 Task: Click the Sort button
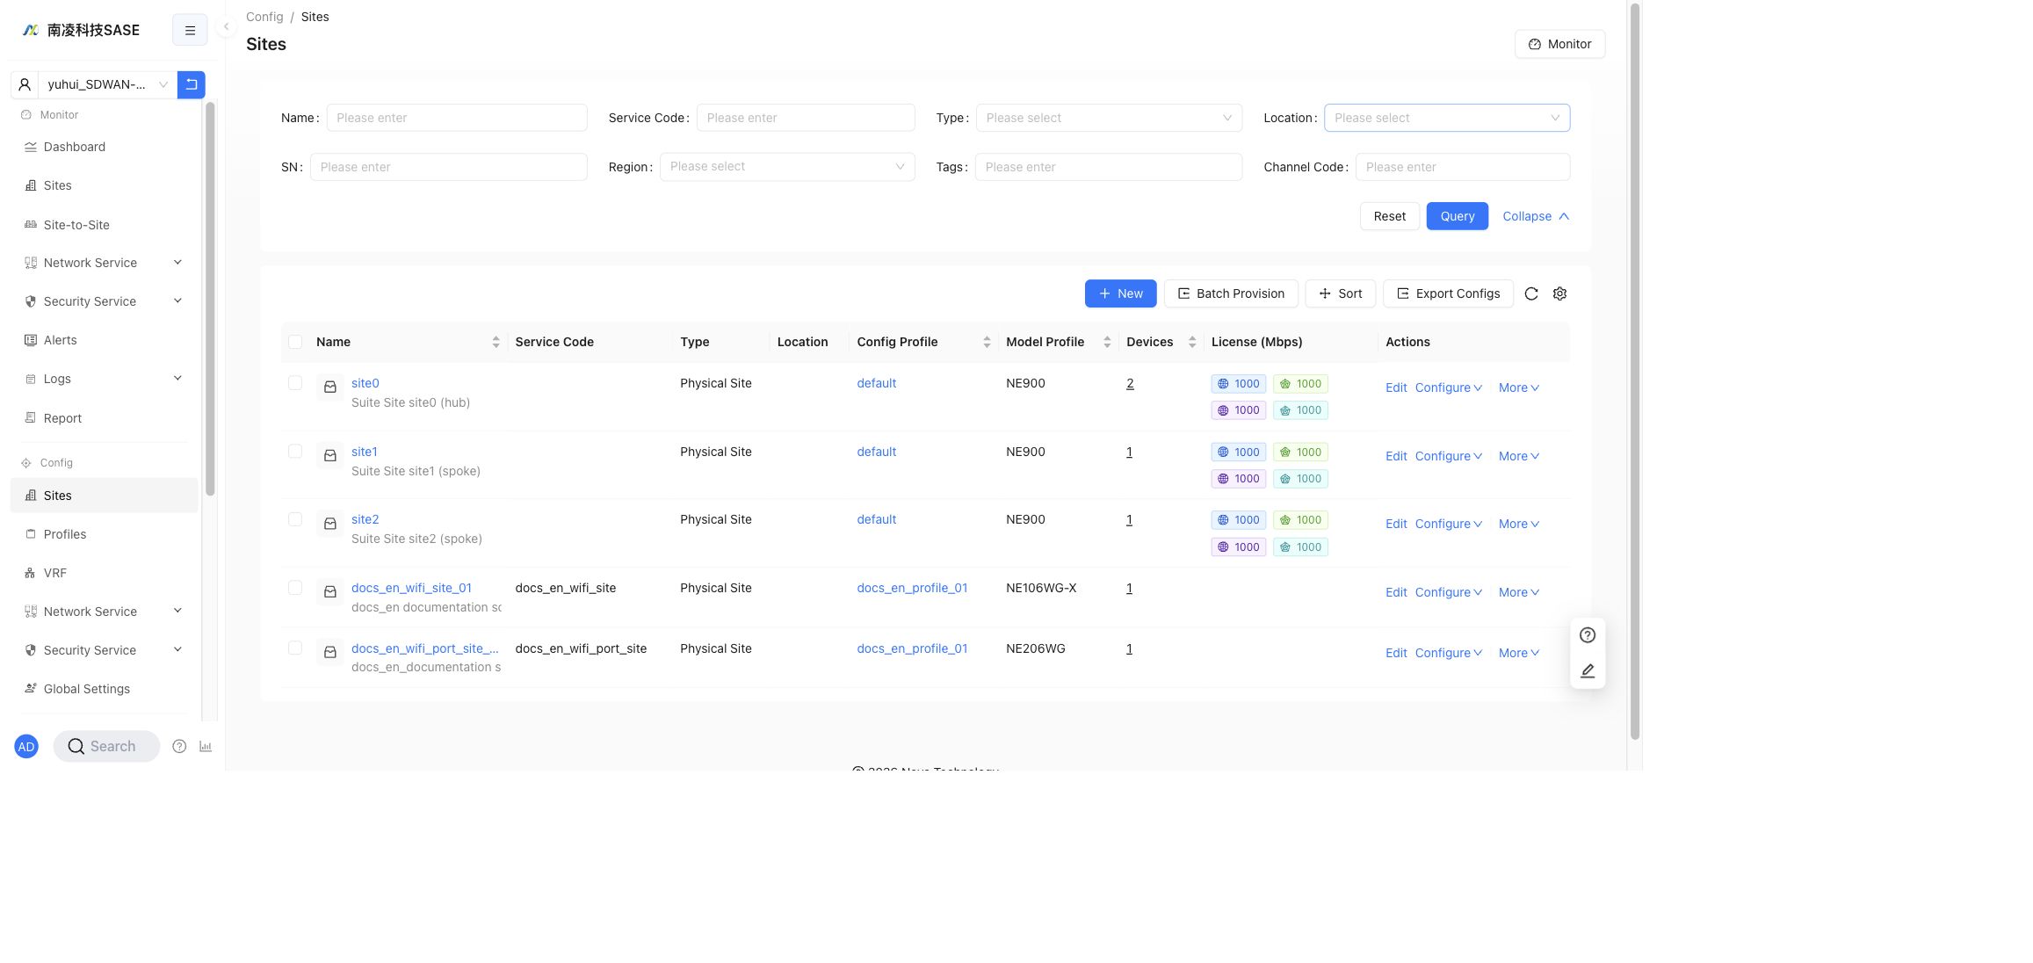click(1340, 293)
